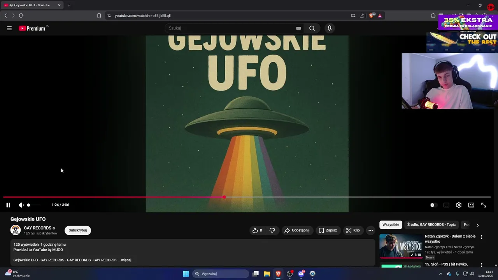
Task: Open the Windows Start menu
Action: 186,274
